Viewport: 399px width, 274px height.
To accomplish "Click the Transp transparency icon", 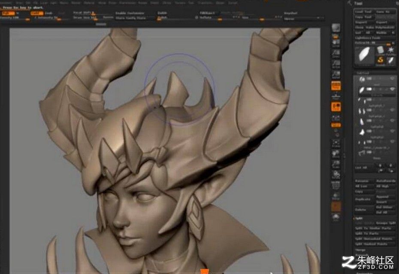I will pos(336,196).
